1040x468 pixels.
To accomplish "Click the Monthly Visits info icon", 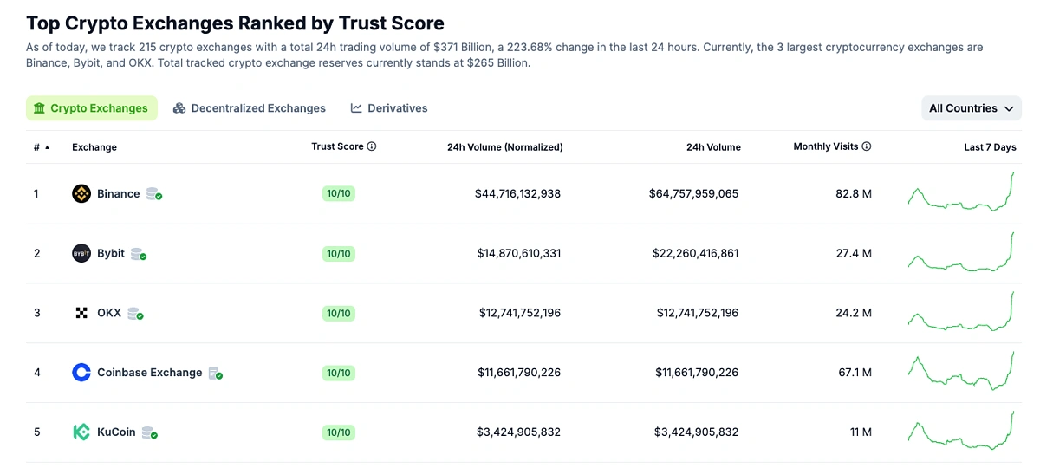I will click(x=867, y=146).
